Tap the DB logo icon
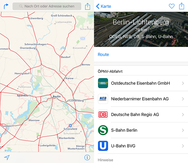The height and width of the screenshot is (163, 188). pyautogui.click(x=103, y=114)
